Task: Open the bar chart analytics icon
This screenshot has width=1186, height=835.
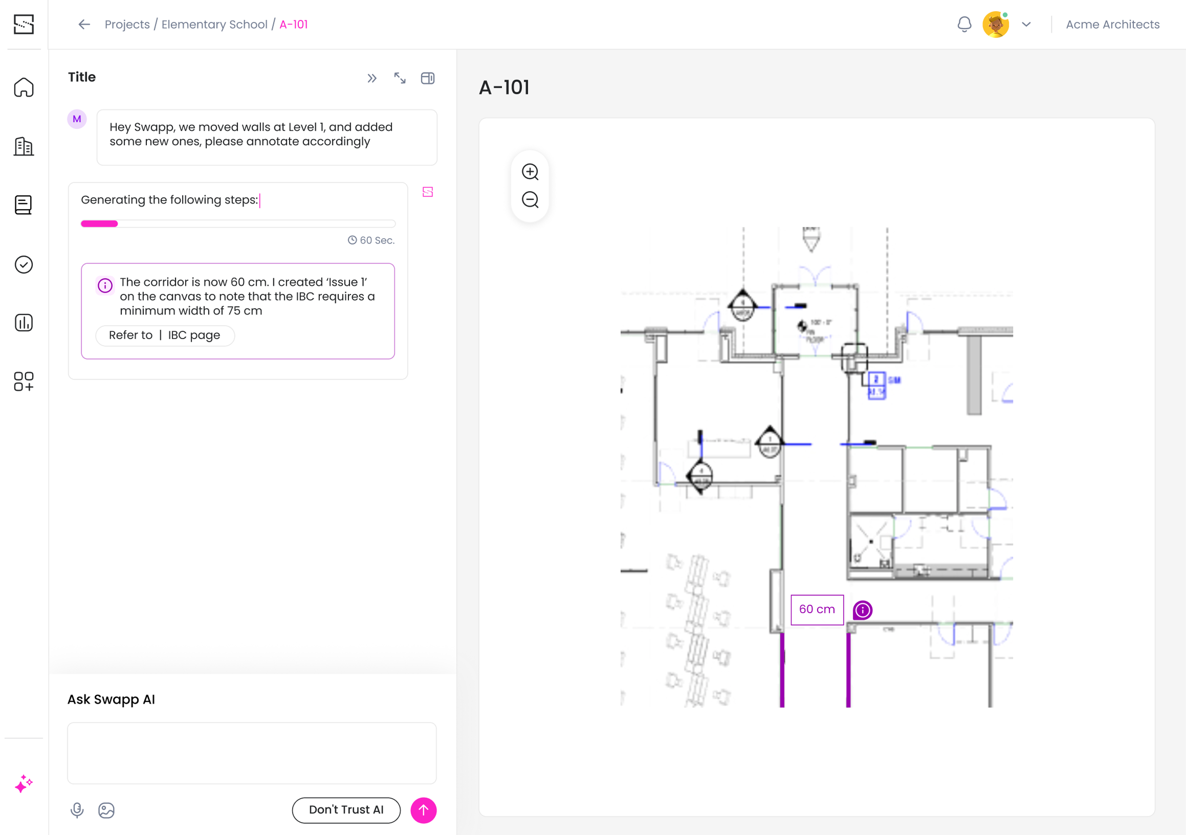Action: coord(24,323)
